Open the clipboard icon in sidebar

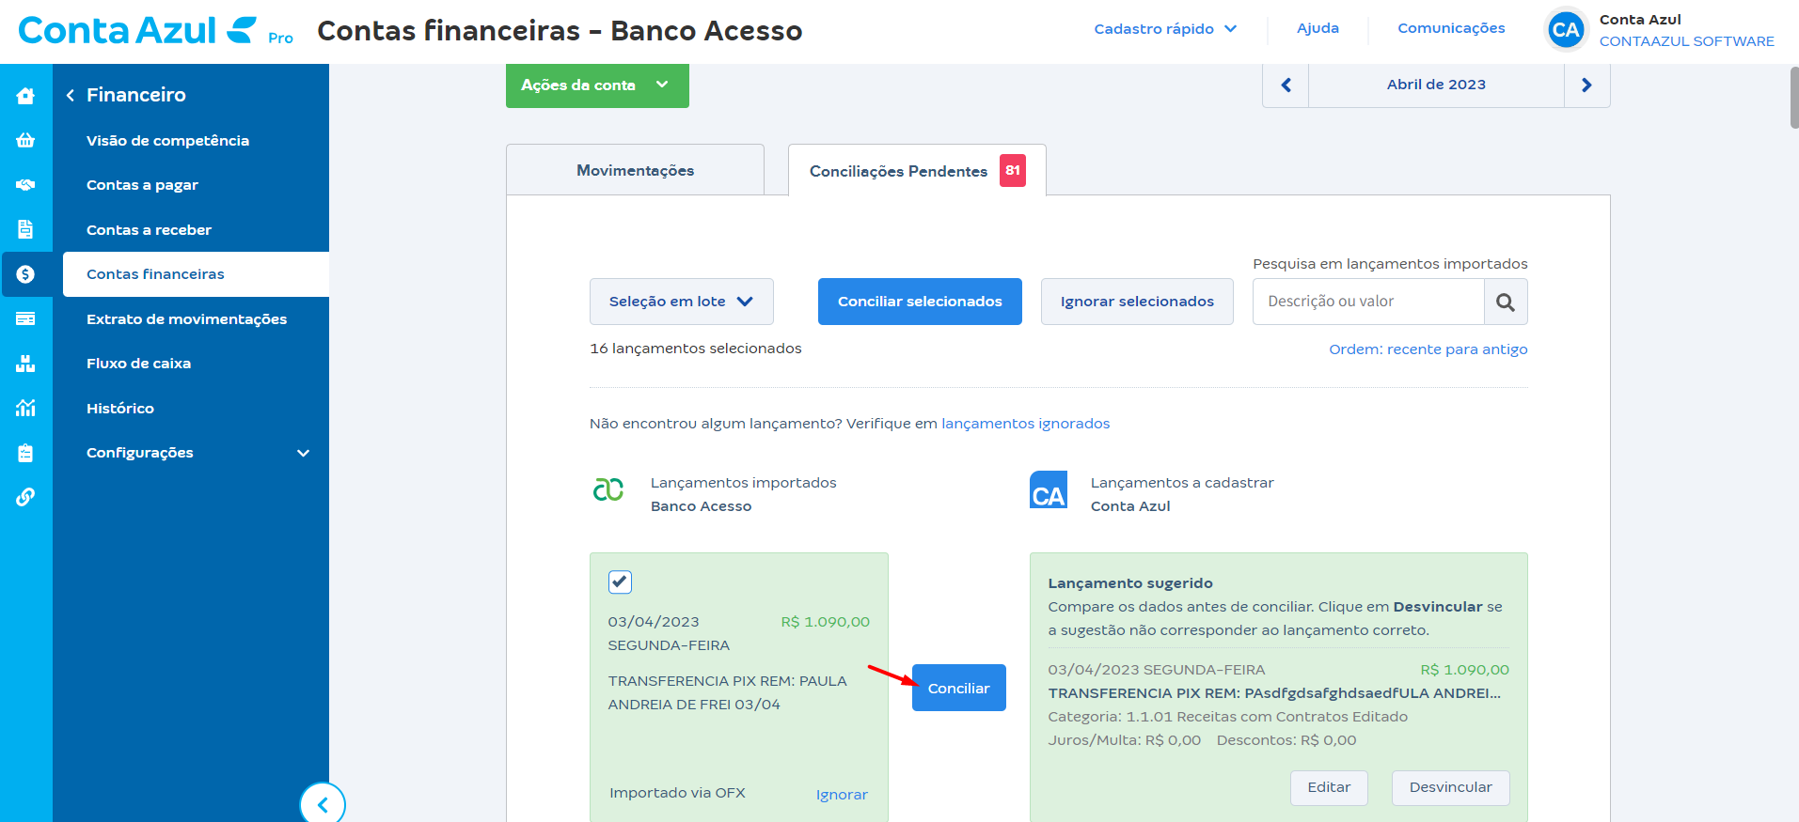pyautogui.click(x=25, y=453)
